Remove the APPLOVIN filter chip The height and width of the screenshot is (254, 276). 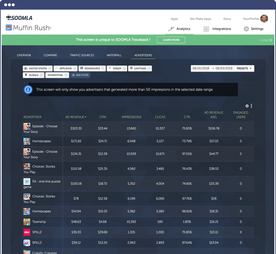pyautogui.click(x=75, y=68)
